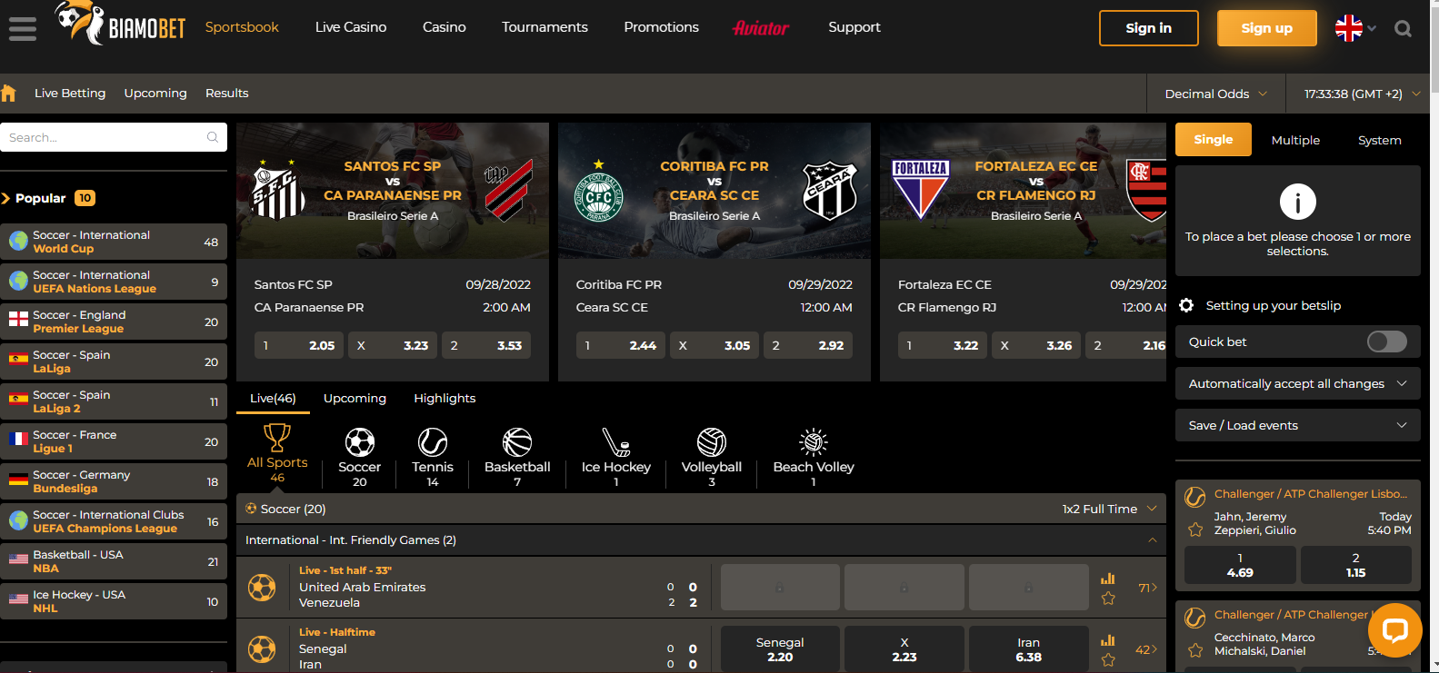Click the Aviator logo link
This screenshot has width=1439, height=673.
pyautogui.click(x=761, y=28)
